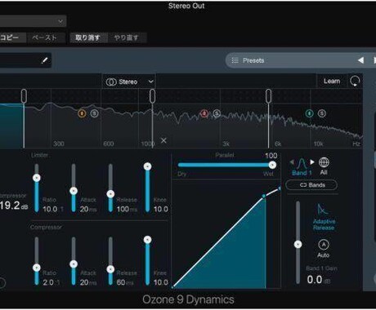Toggle the orange band bypass icon
Viewport: 376px width, 310px height.
pos(82,113)
